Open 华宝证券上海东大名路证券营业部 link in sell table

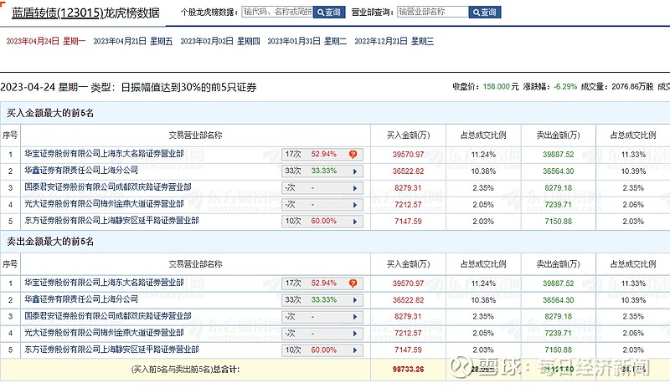coord(104,283)
